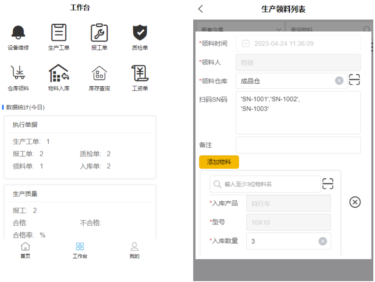The image size is (375, 282).
Task: Open the 库存查询 house icon
Action: pyautogui.click(x=99, y=74)
